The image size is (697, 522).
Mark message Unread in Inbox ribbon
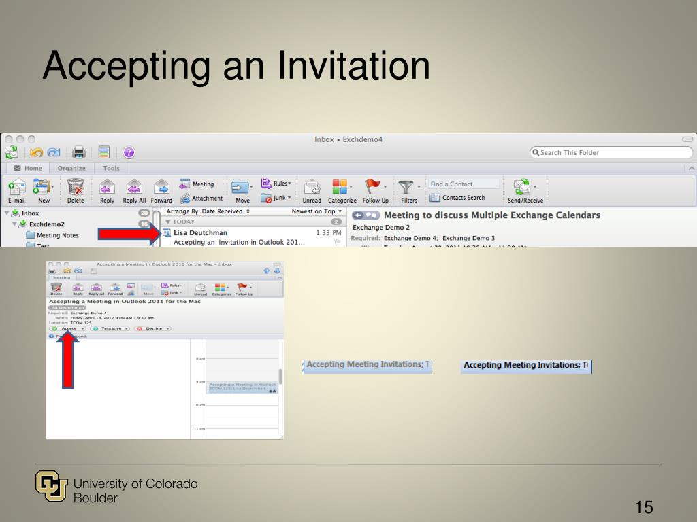click(x=312, y=191)
